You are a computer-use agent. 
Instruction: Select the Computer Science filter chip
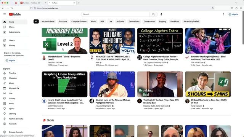click(79, 21)
